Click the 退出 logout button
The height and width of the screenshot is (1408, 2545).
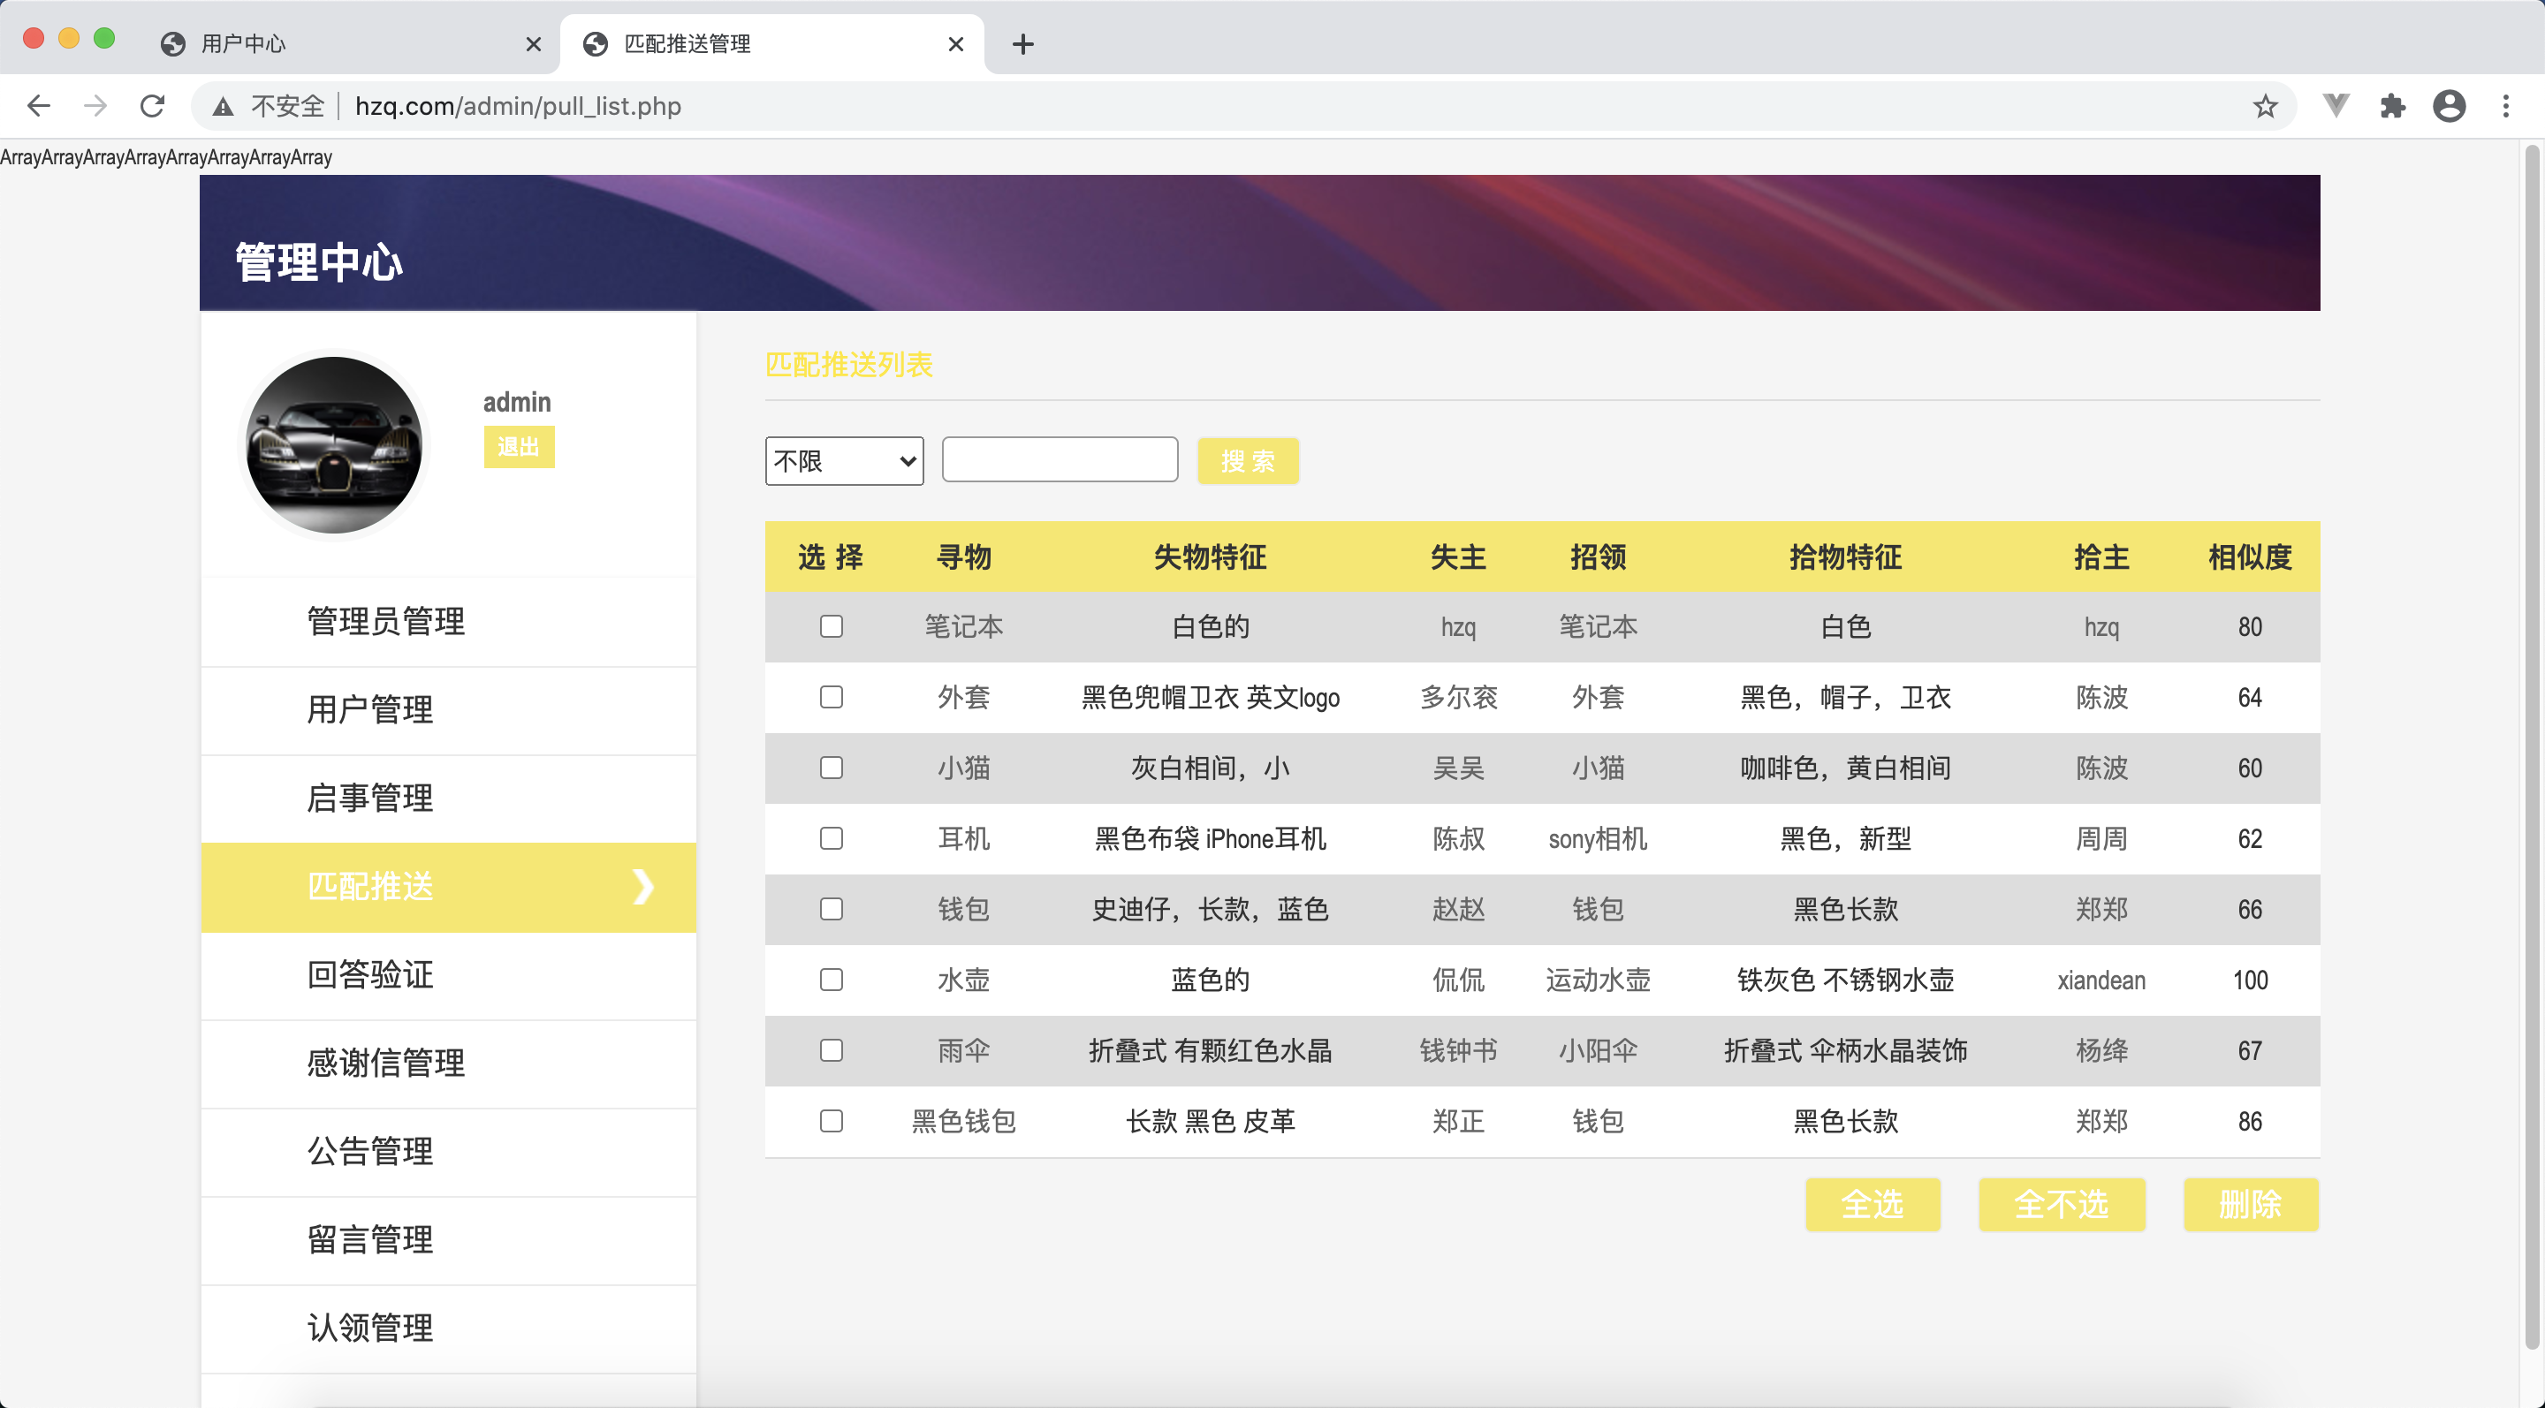coord(519,447)
